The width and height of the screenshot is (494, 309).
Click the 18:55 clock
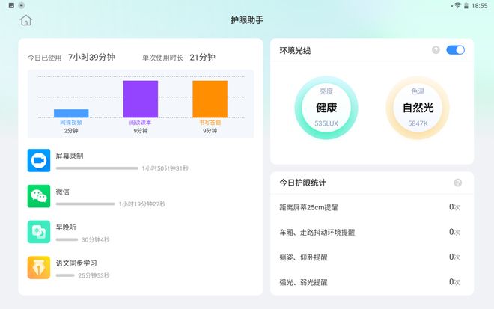click(480, 6)
